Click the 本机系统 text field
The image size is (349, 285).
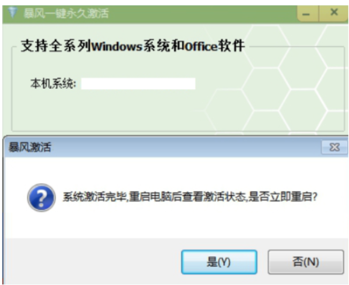pyautogui.click(x=138, y=83)
